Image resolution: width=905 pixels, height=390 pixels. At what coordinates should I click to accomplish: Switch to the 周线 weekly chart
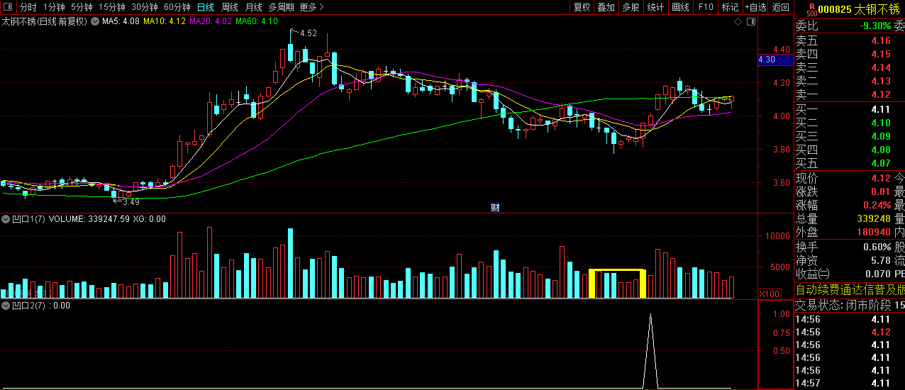tap(229, 7)
